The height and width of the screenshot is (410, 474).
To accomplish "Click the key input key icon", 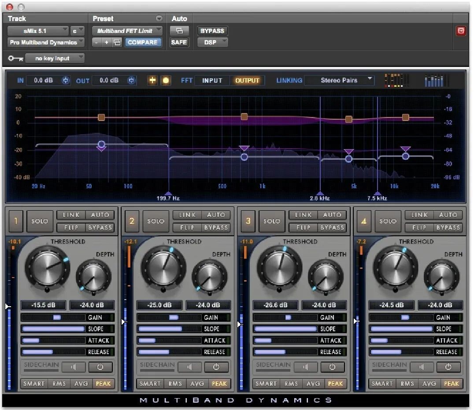I will (15, 58).
